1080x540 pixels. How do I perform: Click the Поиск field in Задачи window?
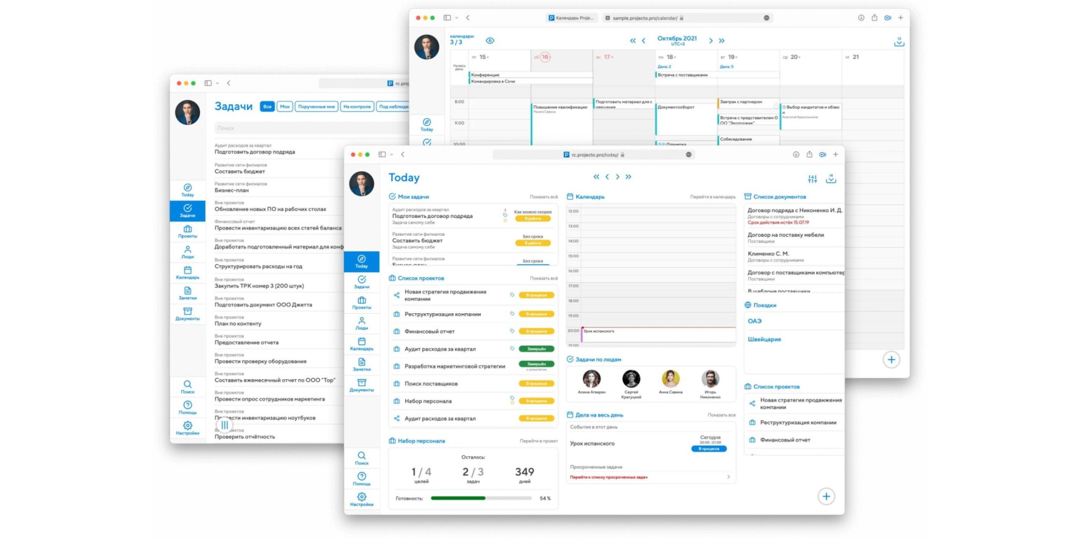[x=311, y=128]
